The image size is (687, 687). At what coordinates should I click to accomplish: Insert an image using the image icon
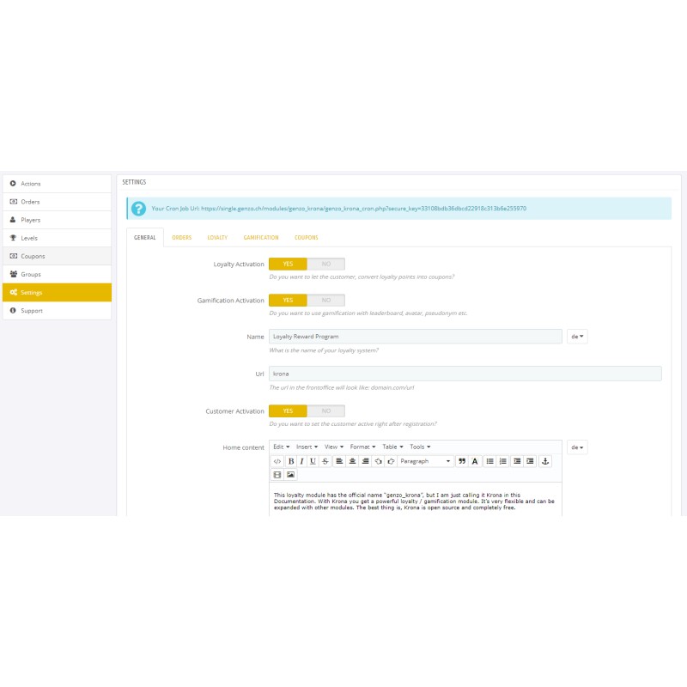(x=290, y=474)
